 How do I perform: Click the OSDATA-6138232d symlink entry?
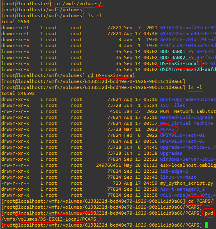click(188, 69)
